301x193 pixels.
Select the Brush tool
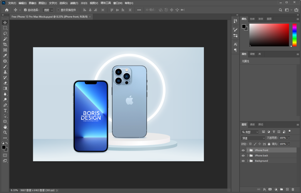(x=5, y=66)
